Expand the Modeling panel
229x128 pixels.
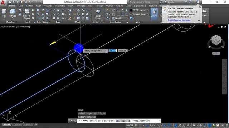click(11, 22)
